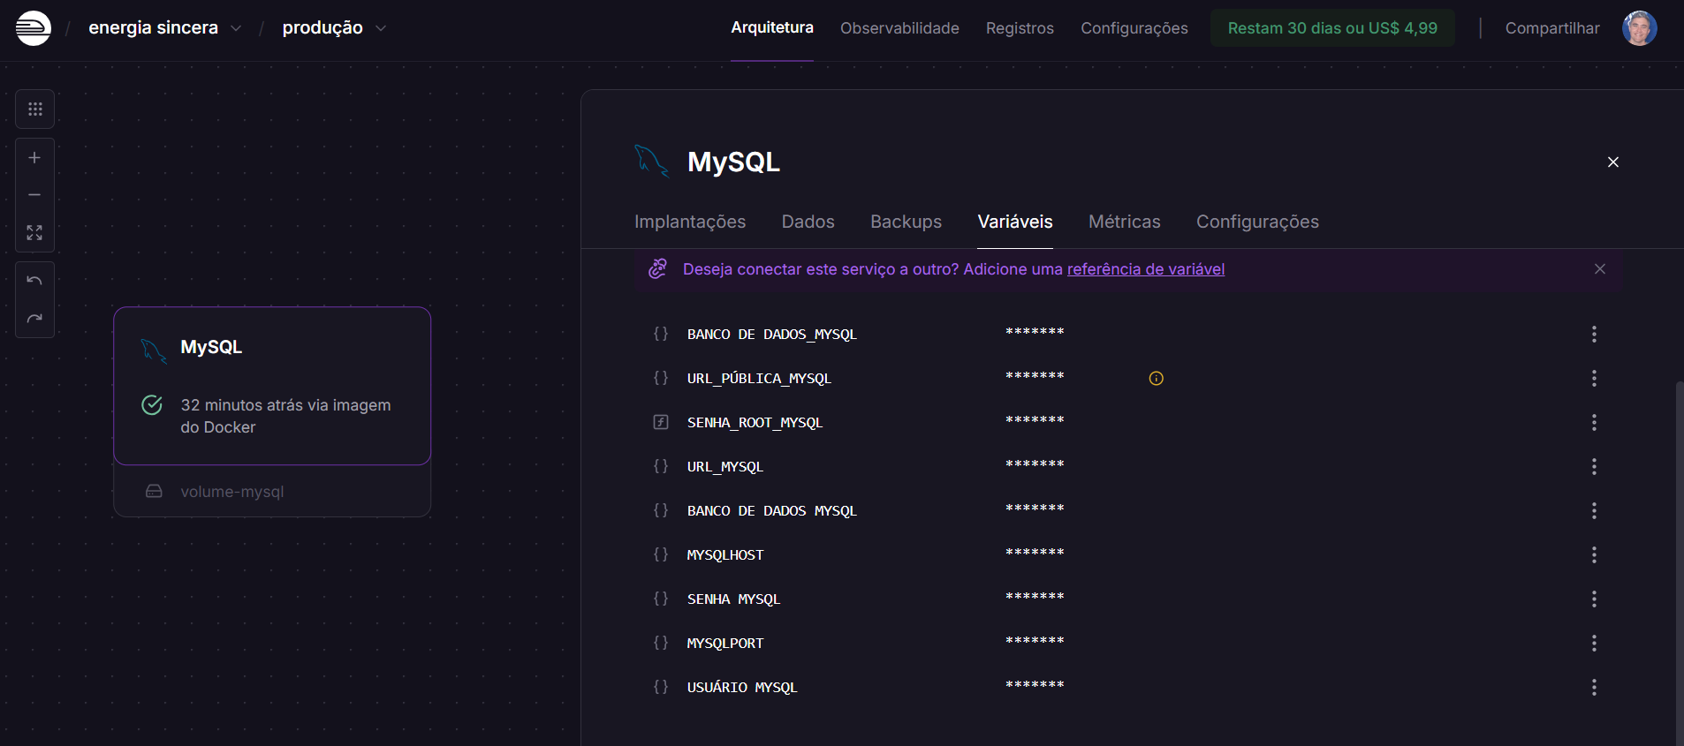Click the Restam 30 dias trial button

[1332, 28]
